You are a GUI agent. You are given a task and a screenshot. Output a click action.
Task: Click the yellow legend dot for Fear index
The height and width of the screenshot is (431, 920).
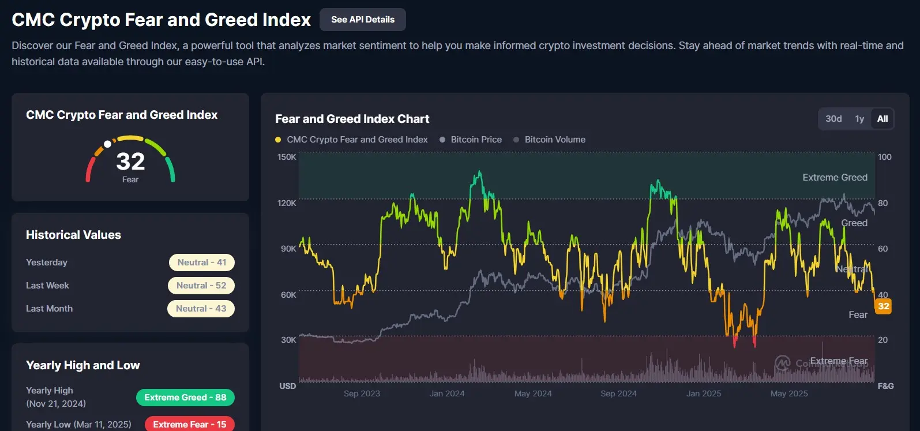click(278, 140)
